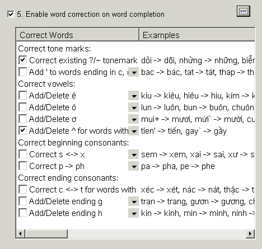Check the Add/Delete ê option
Screen dimensions: 262x249
22,95
